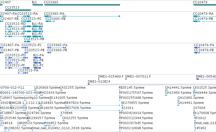This screenshot has height=132, width=216.
Task: Click the GH14441.5prime EST glyph
Action: [x=167, y=90]
